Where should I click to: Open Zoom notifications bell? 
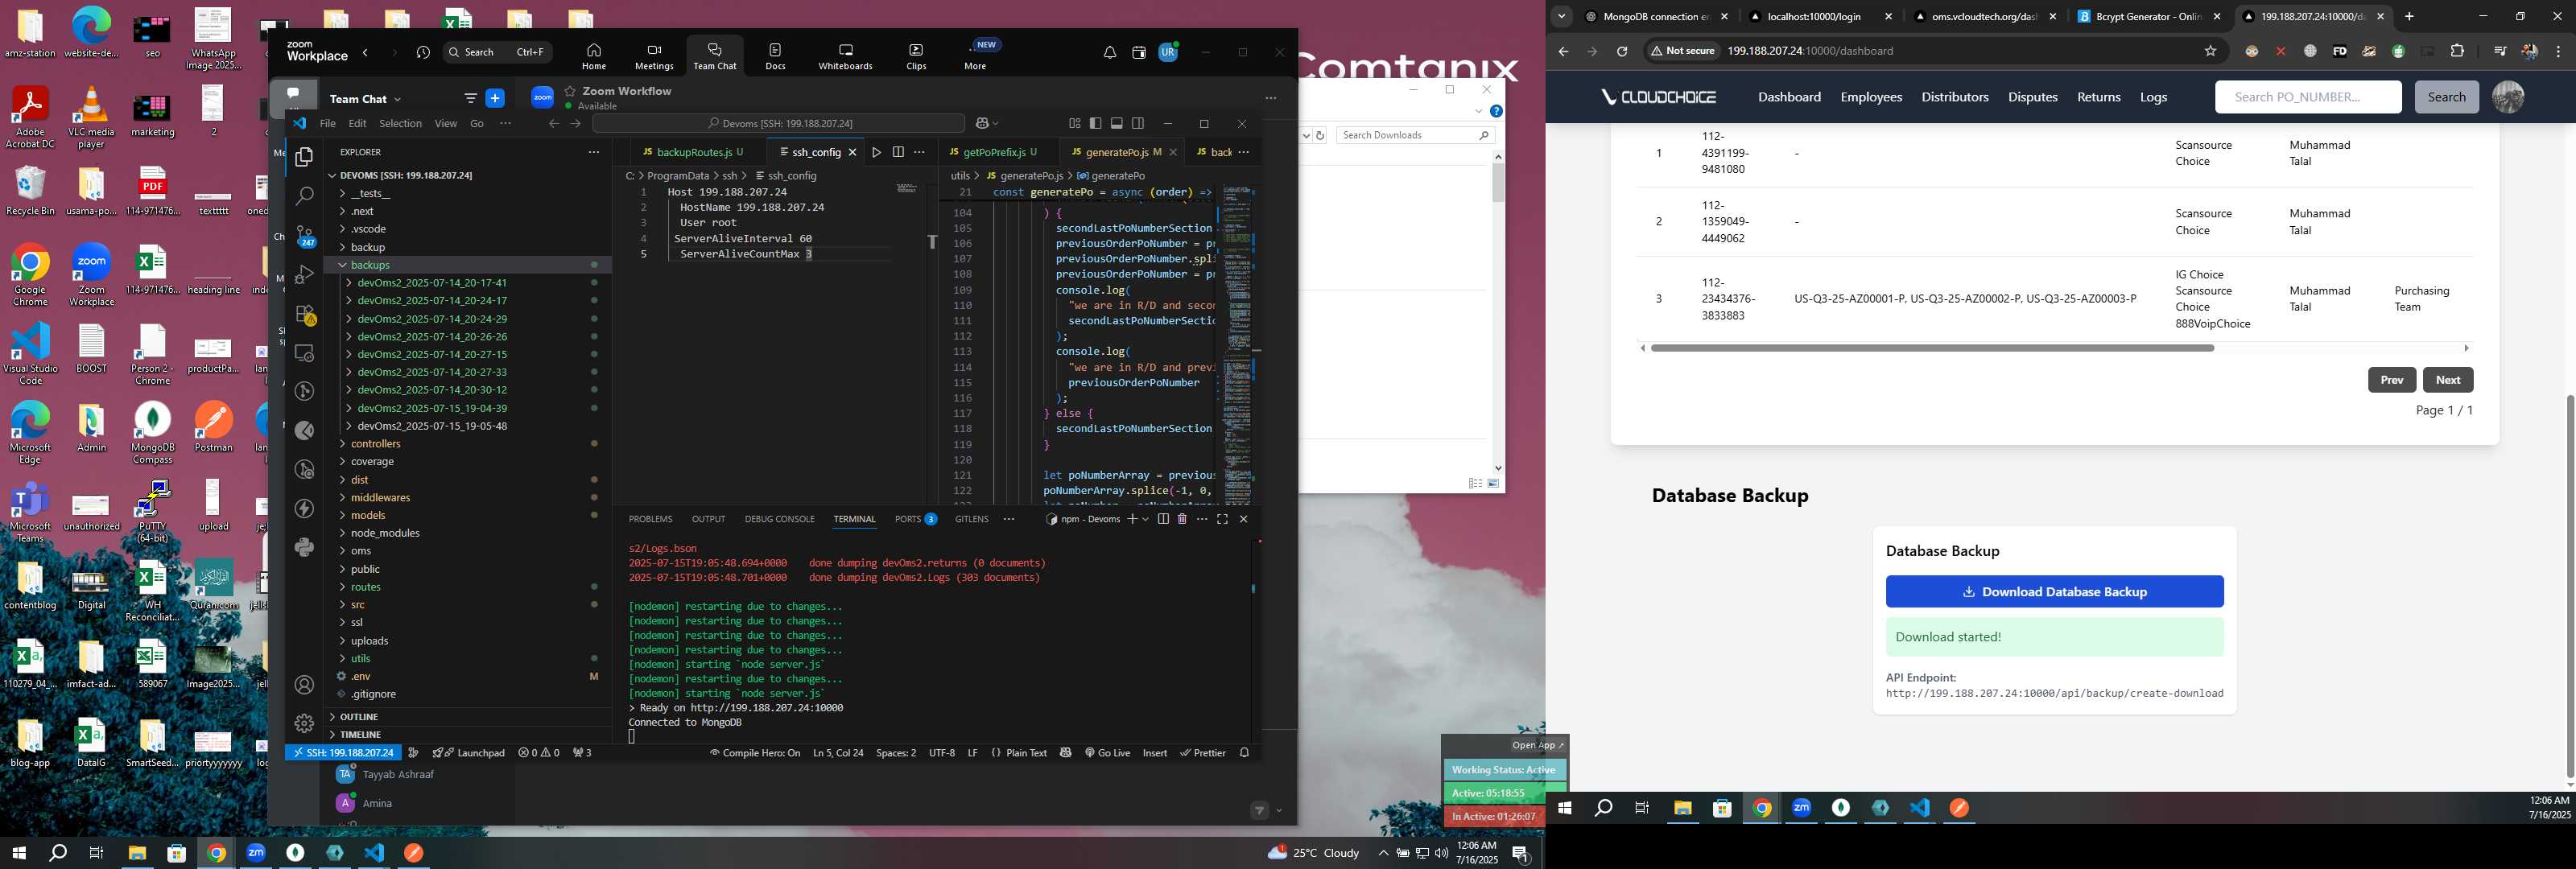point(1110,52)
